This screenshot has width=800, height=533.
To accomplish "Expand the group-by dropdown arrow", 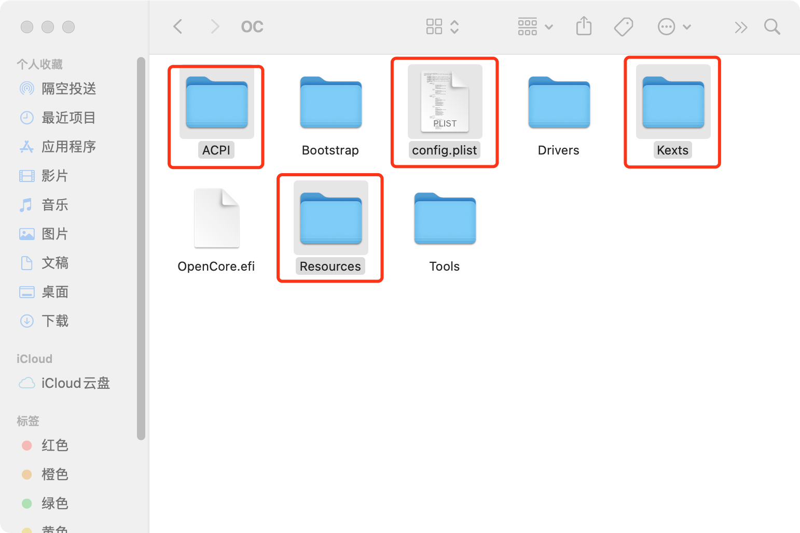I will [549, 27].
